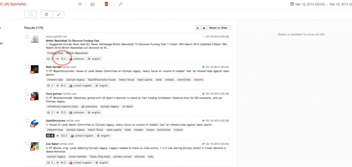Click the sync arrows icon in top bar
Viewport: 352px width, 167px height.
point(80,4)
